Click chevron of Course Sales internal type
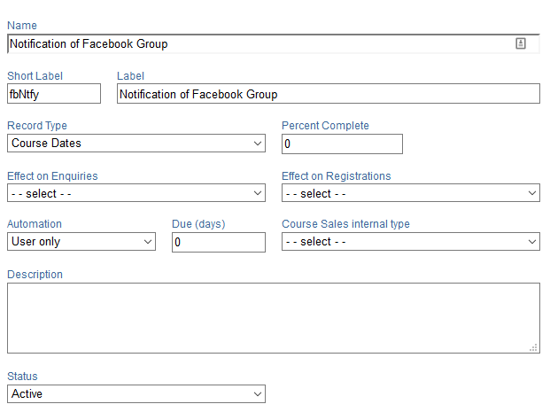This screenshot has width=550, height=412. (532, 242)
